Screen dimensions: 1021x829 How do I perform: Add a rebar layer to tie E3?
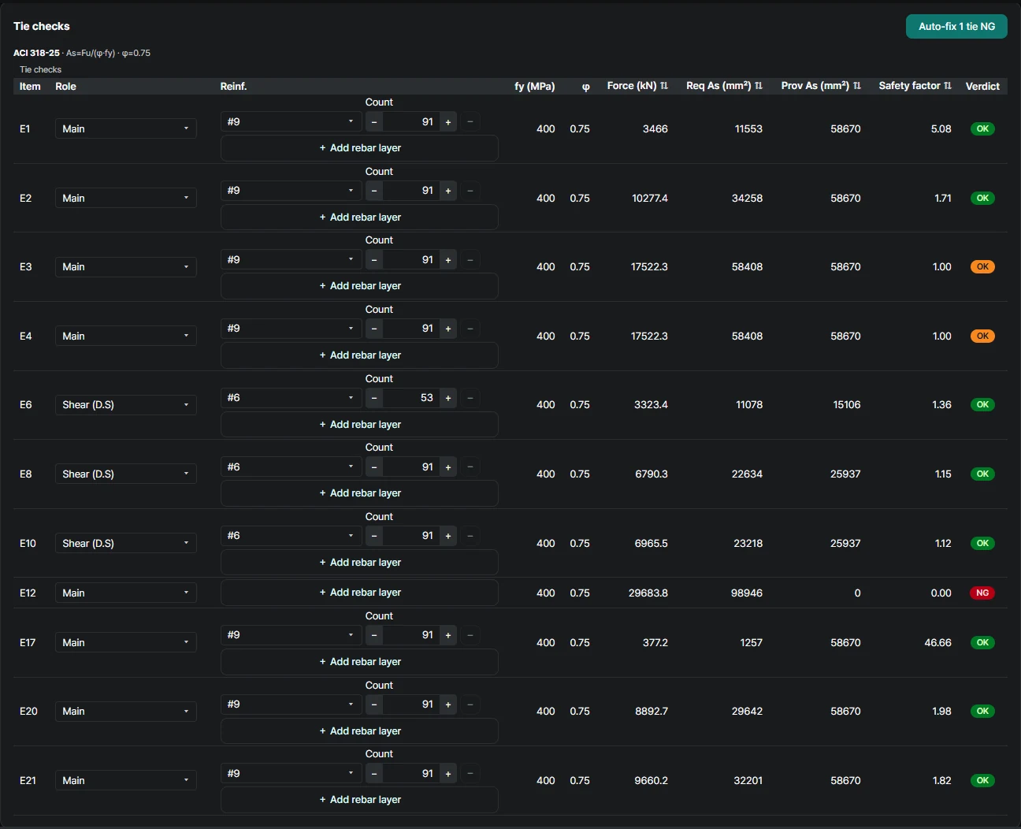pyautogui.click(x=359, y=286)
